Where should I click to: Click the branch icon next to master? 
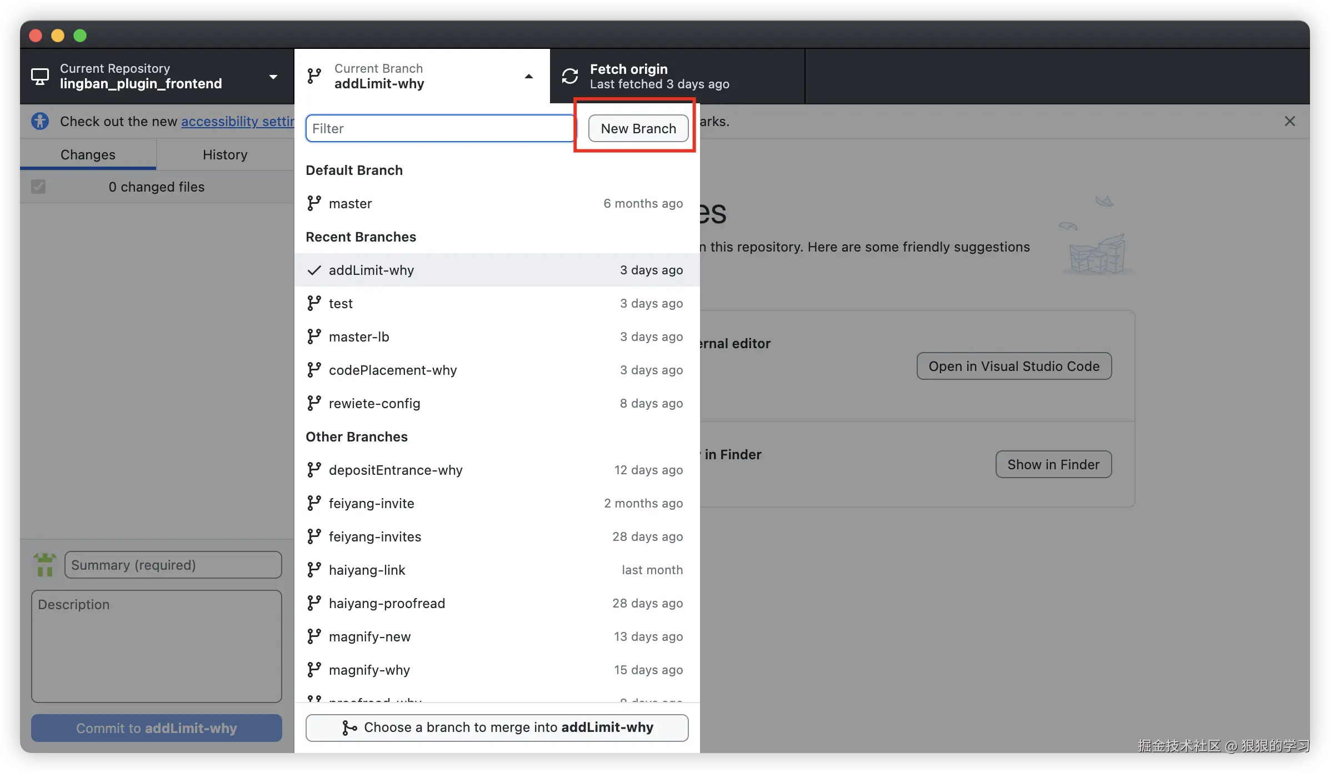click(314, 203)
